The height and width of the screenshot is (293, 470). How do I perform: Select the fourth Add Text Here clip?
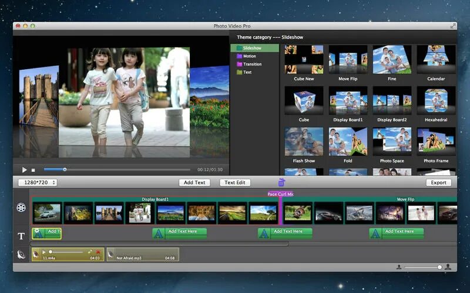(397, 233)
